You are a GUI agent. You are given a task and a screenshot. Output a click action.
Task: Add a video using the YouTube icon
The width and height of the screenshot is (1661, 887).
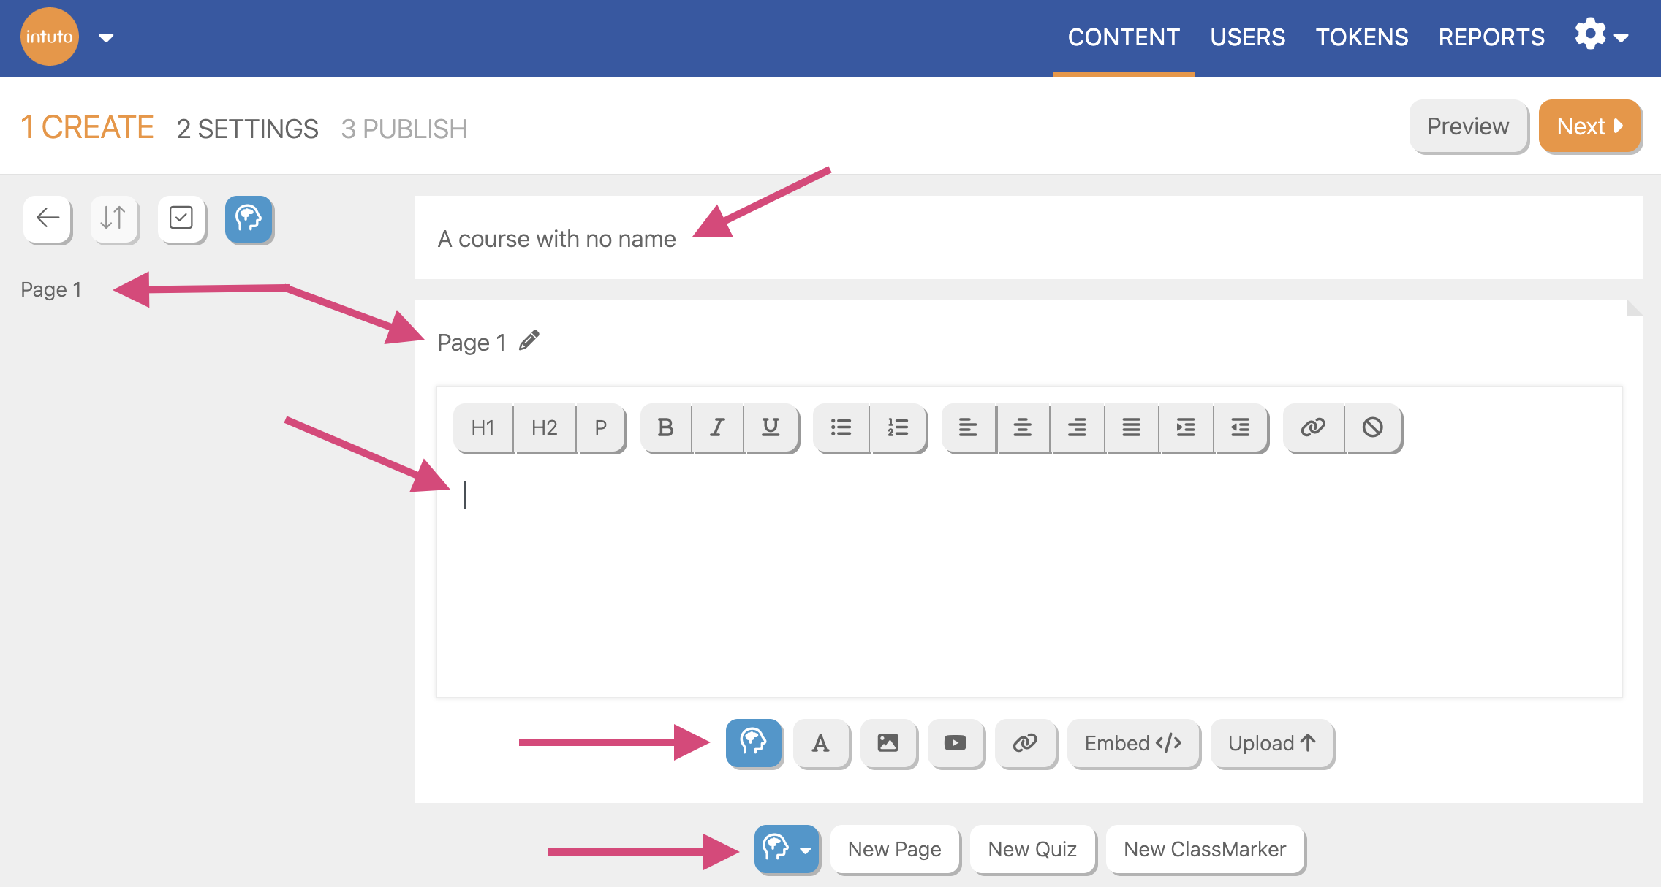(x=955, y=743)
